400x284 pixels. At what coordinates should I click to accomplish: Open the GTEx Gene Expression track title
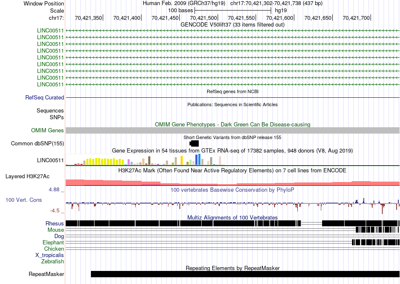(x=232, y=151)
